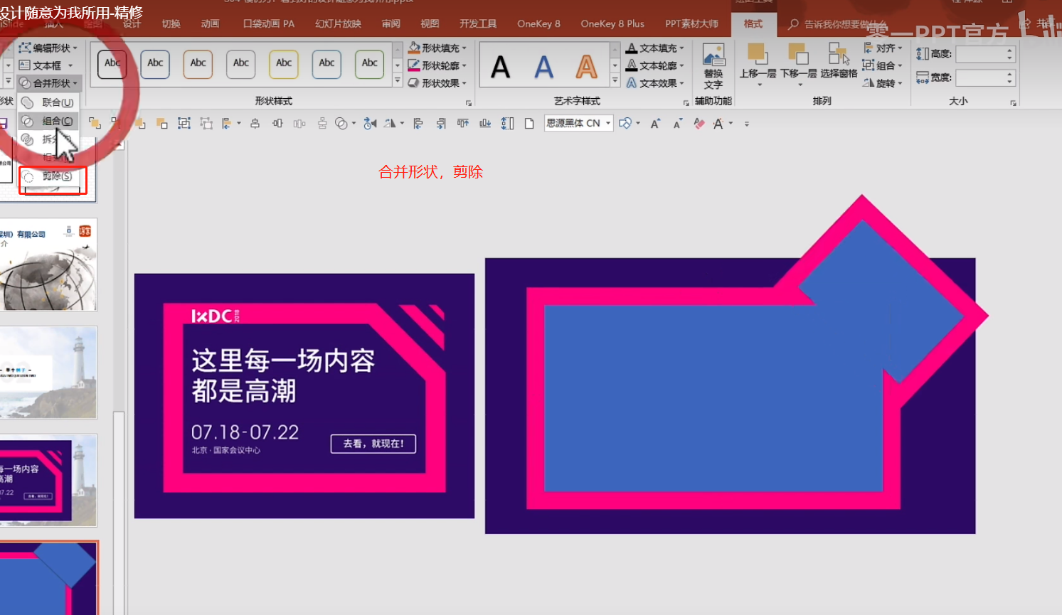Choose 组合(C) combine from merge menu
The image size is (1062, 615).
point(48,121)
